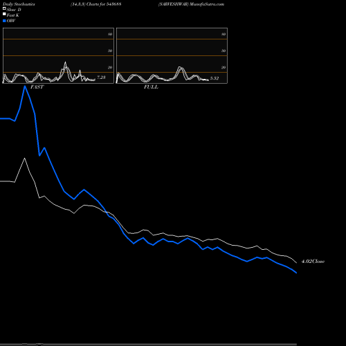Image resolution: width=346 pixels, height=346 pixels.
Task: Click the Fast K legend label
Action: point(13,15)
